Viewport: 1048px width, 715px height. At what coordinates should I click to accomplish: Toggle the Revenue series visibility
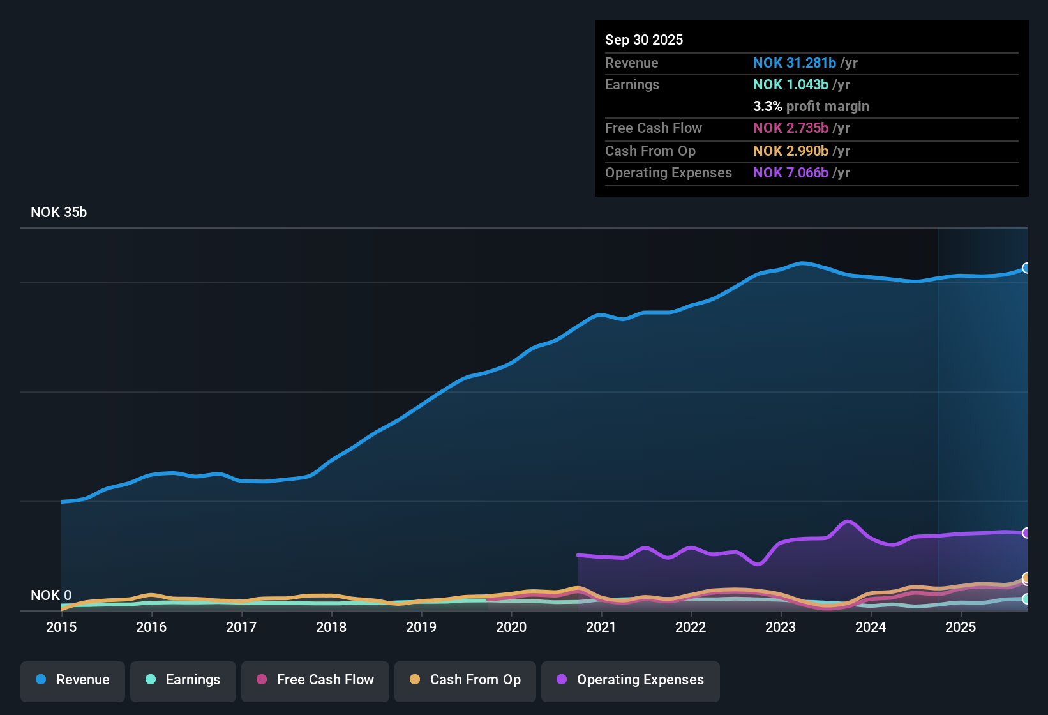pyautogui.click(x=72, y=680)
